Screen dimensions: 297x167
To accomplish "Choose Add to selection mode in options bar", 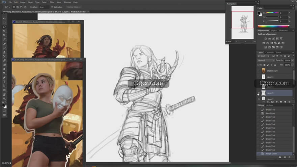I will pos(18,7).
